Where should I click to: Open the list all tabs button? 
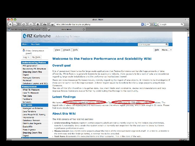187,29
